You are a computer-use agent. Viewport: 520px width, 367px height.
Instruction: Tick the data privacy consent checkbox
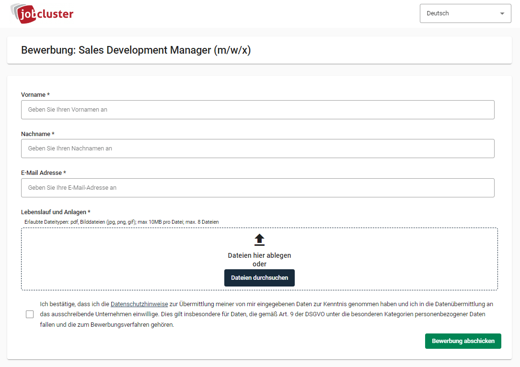click(x=30, y=314)
